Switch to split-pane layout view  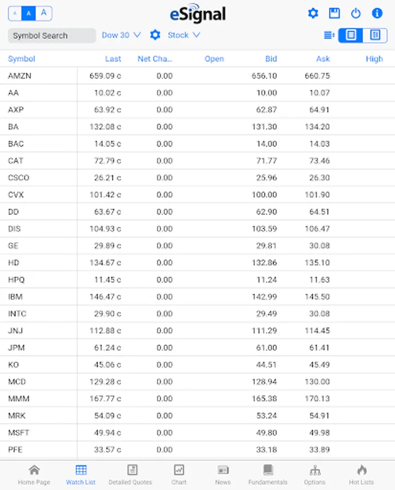[x=375, y=35]
